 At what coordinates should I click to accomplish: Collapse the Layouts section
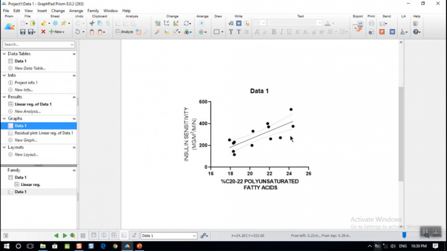[x=4, y=147]
